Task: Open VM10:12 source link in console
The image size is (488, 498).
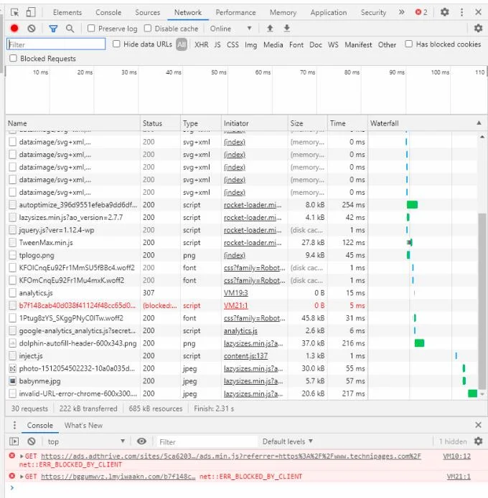Action: (456, 456)
